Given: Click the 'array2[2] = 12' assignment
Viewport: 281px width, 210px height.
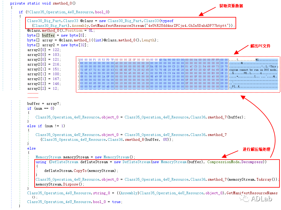Looking at the screenshot, I should point(43,89).
